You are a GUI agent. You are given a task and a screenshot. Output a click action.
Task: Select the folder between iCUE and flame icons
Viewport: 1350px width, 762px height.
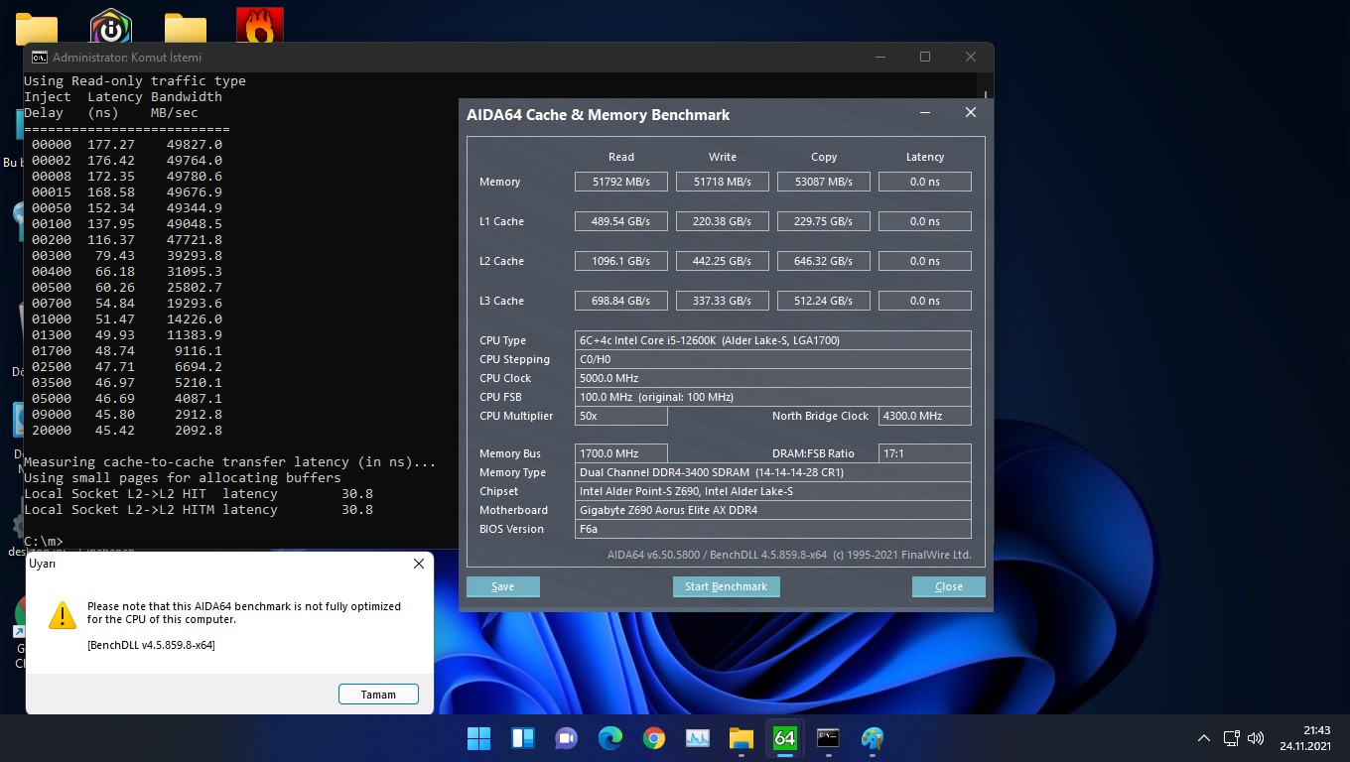tap(186, 28)
